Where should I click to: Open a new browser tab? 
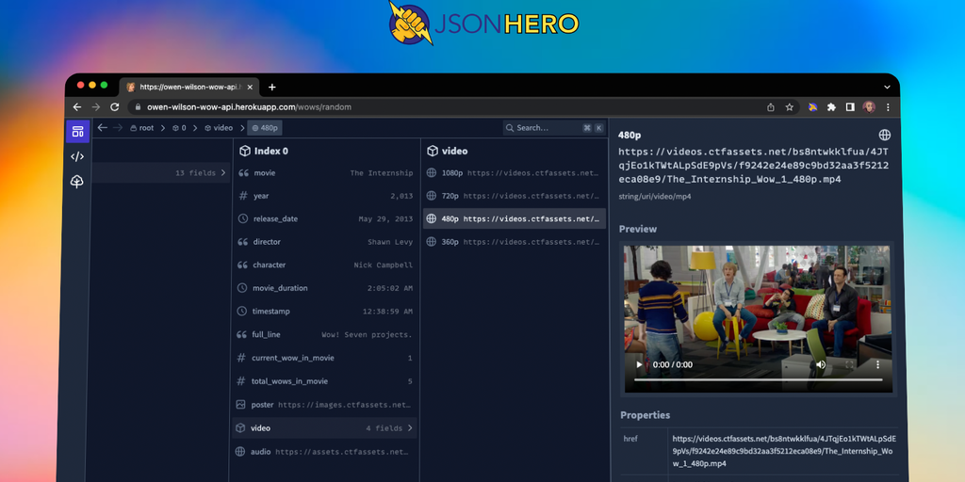click(x=272, y=87)
